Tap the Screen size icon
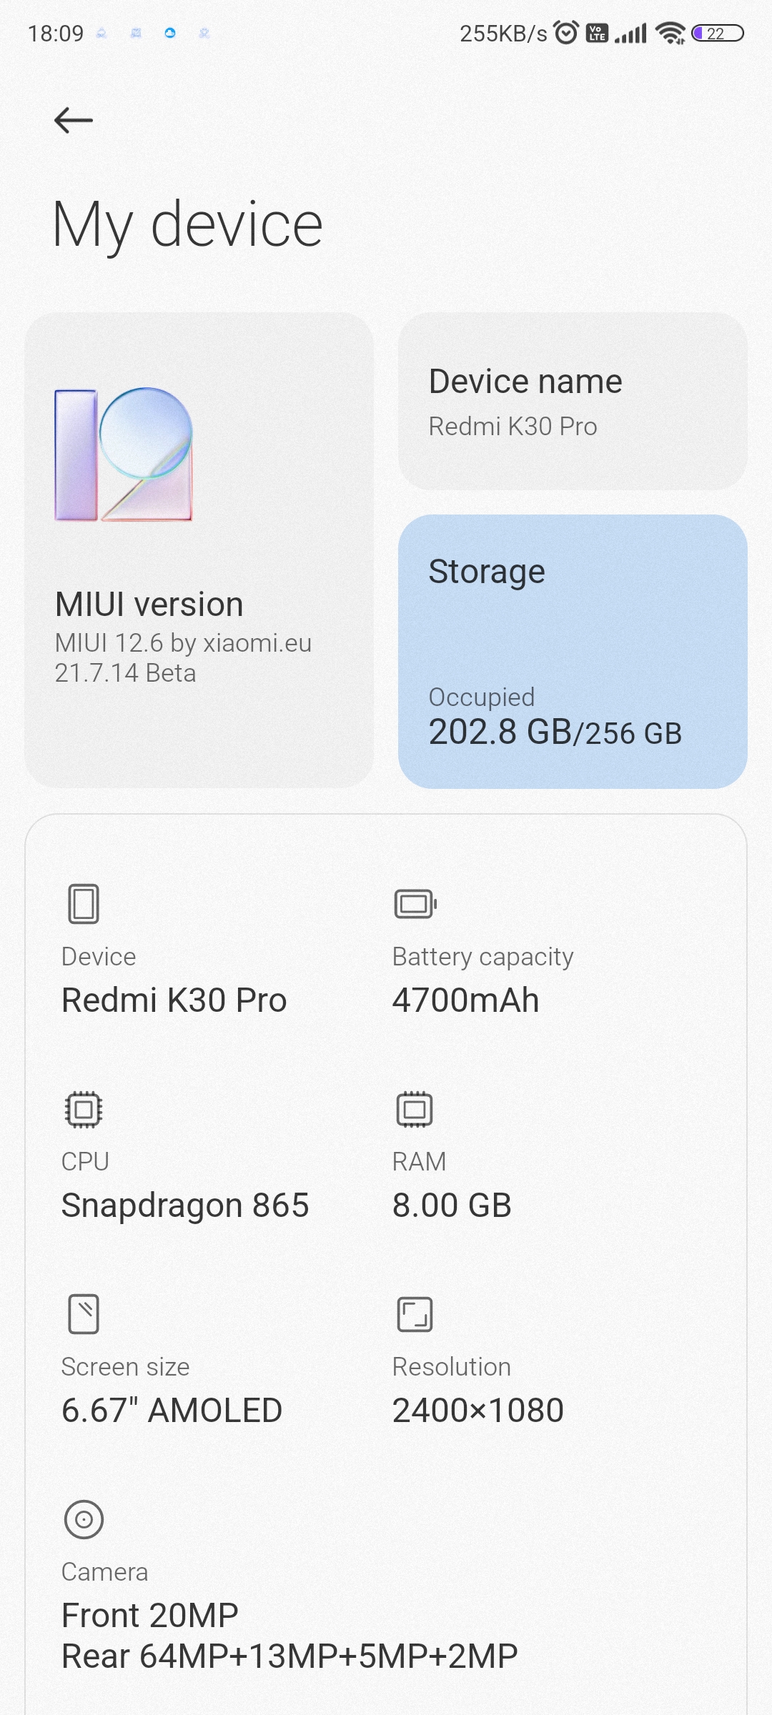Screen dimensions: 772x1715 84,1314
